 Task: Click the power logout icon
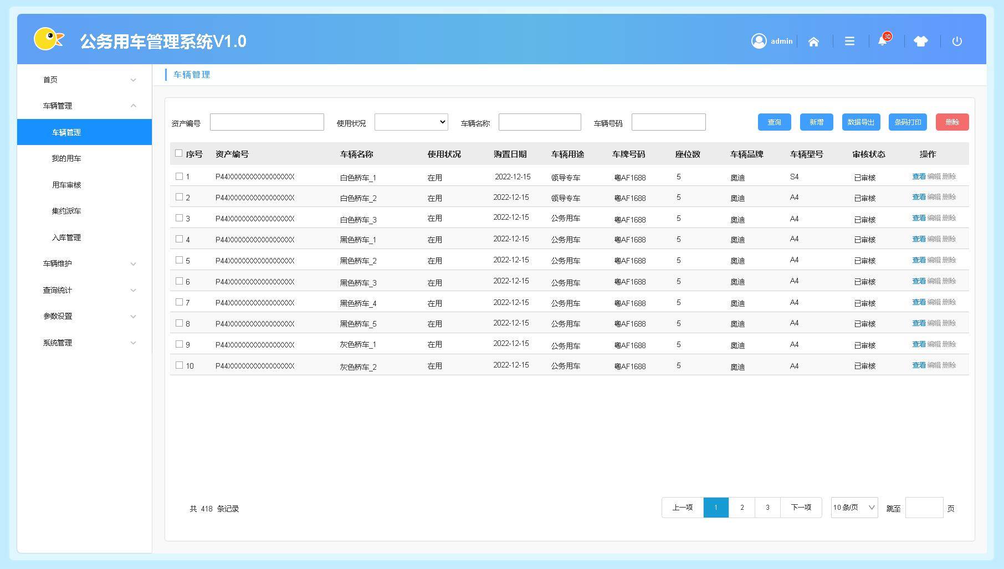coord(957,42)
